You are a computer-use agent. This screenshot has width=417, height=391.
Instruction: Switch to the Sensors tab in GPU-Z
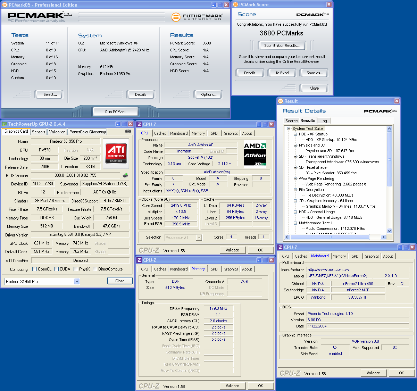pos(39,132)
